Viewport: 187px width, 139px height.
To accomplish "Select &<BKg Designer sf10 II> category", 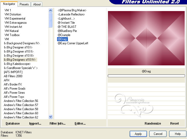I will pyautogui.click(x=19, y=51).
